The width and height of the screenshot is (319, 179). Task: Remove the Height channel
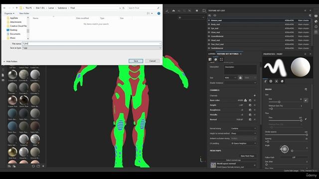[255, 105]
